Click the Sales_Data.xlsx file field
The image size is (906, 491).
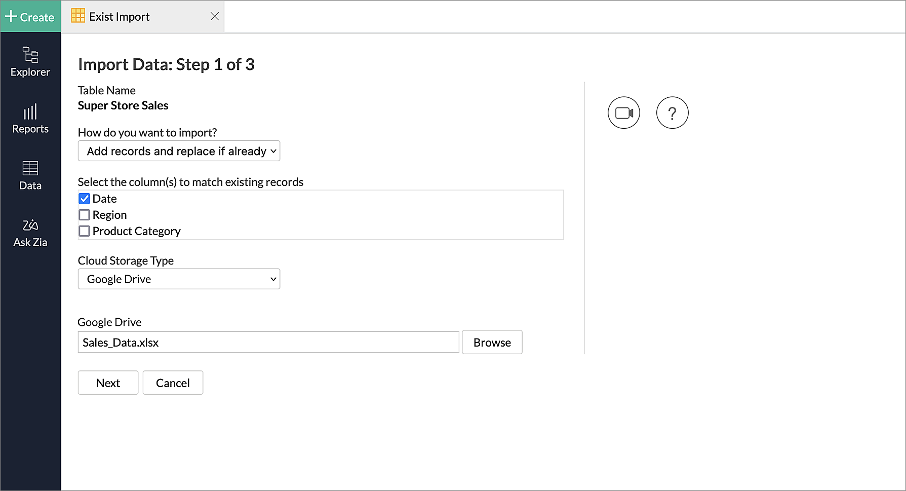coord(268,343)
